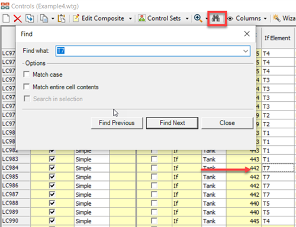296x227 pixels.
Task: Click the Simple type cell in row LC983
Action: coord(92,159)
